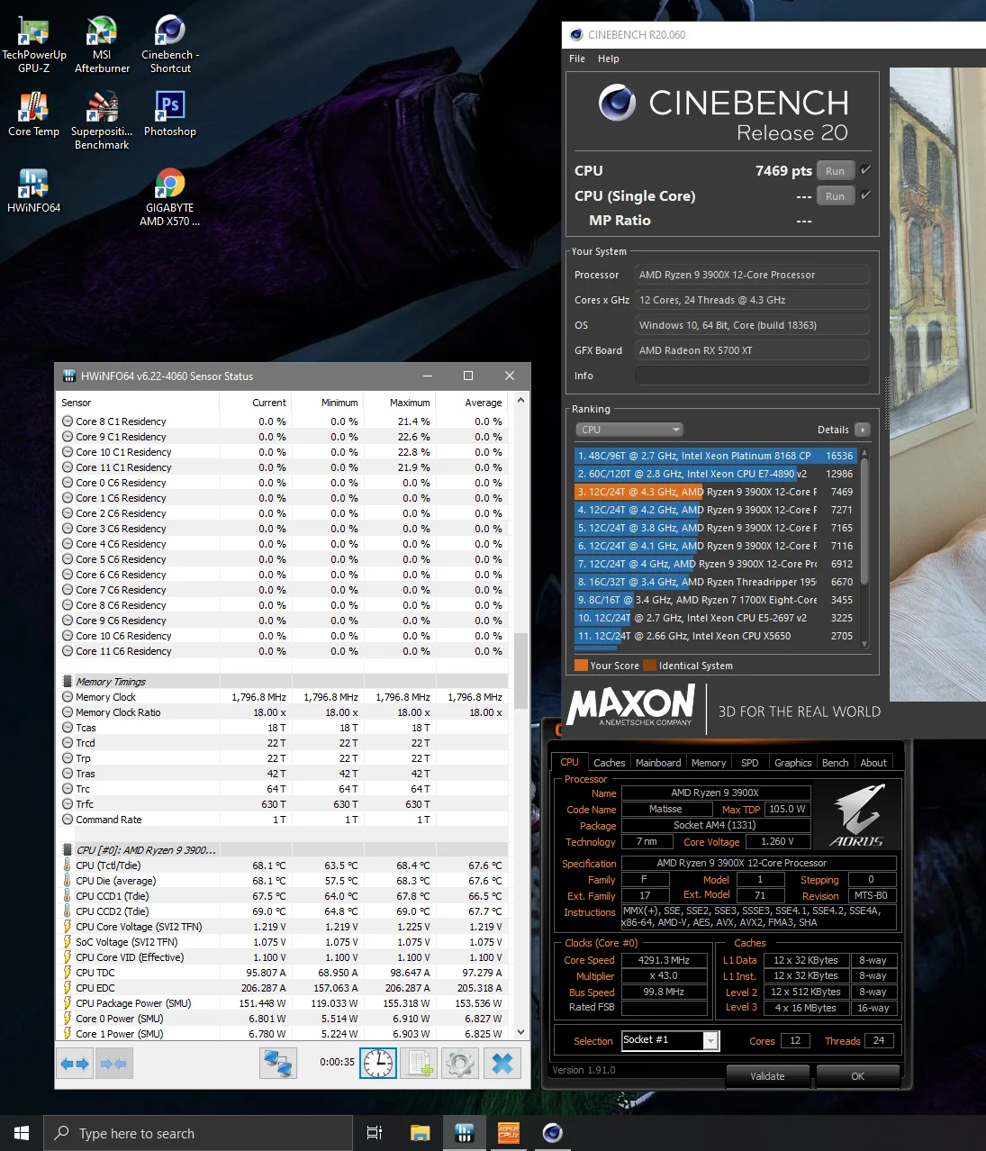Select the Memory Clock row in HWiNFO
This screenshot has width=986, height=1151.
pos(283,697)
